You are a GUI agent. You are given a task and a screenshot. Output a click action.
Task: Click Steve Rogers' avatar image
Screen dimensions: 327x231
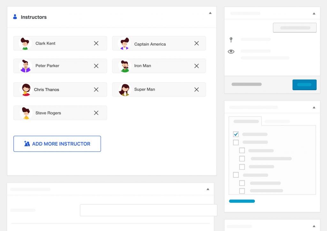point(26,113)
